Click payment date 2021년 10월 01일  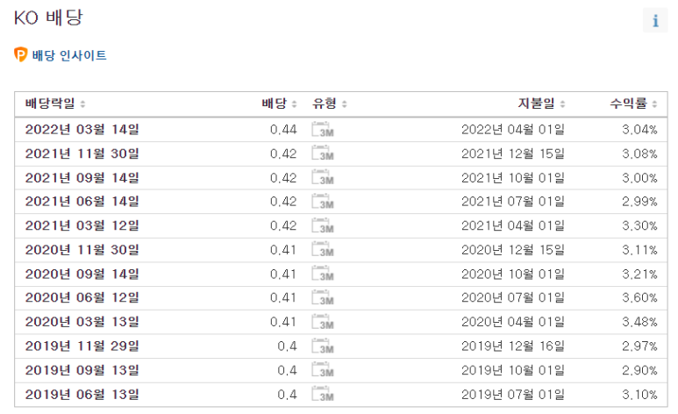(513, 178)
